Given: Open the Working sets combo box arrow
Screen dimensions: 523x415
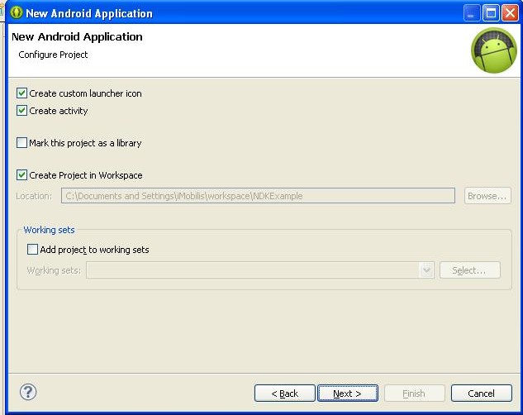Looking at the screenshot, I should tap(426, 270).
